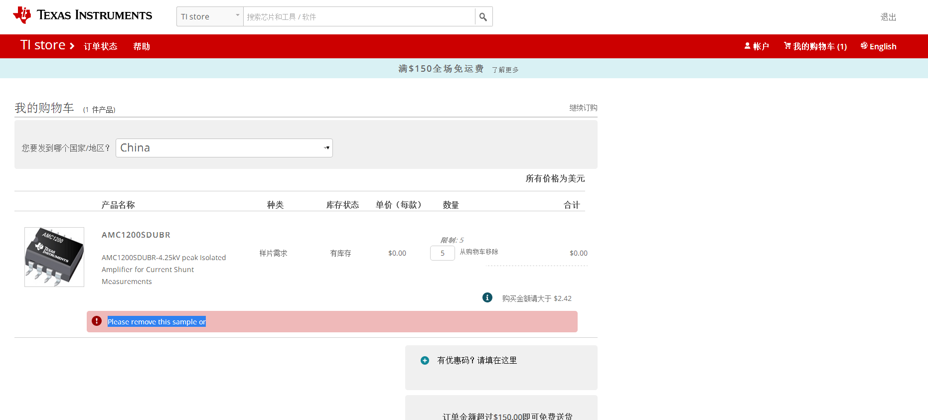The image size is (928, 420).
Task: Click the 'Please remove this sample or' error text
Action: (x=156, y=322)
